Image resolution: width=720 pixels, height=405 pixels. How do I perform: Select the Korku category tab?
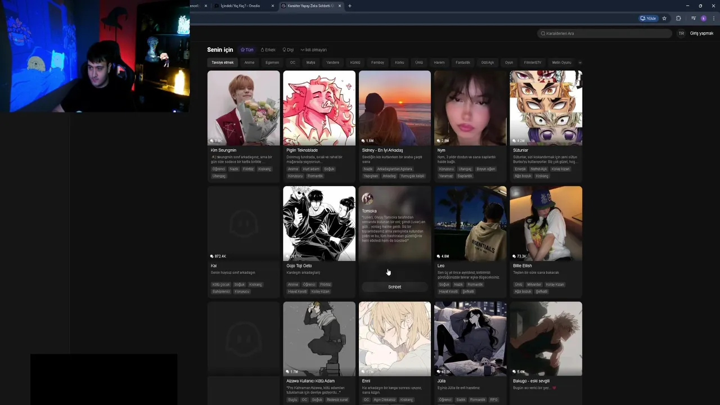[x=399, y=62]
